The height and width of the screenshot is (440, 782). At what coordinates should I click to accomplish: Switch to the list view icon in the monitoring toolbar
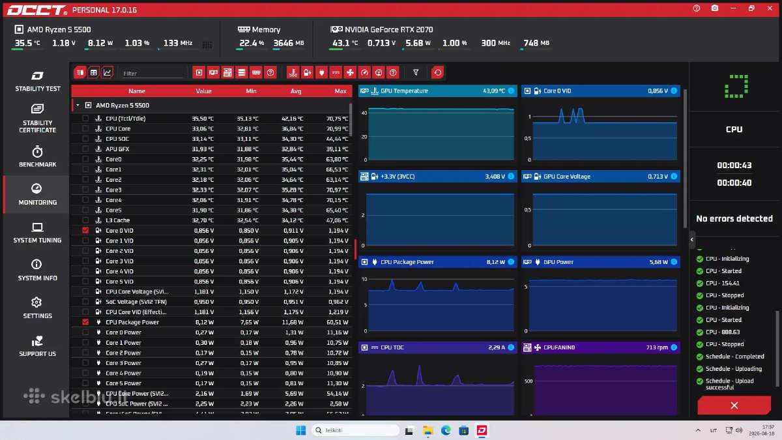80,72
